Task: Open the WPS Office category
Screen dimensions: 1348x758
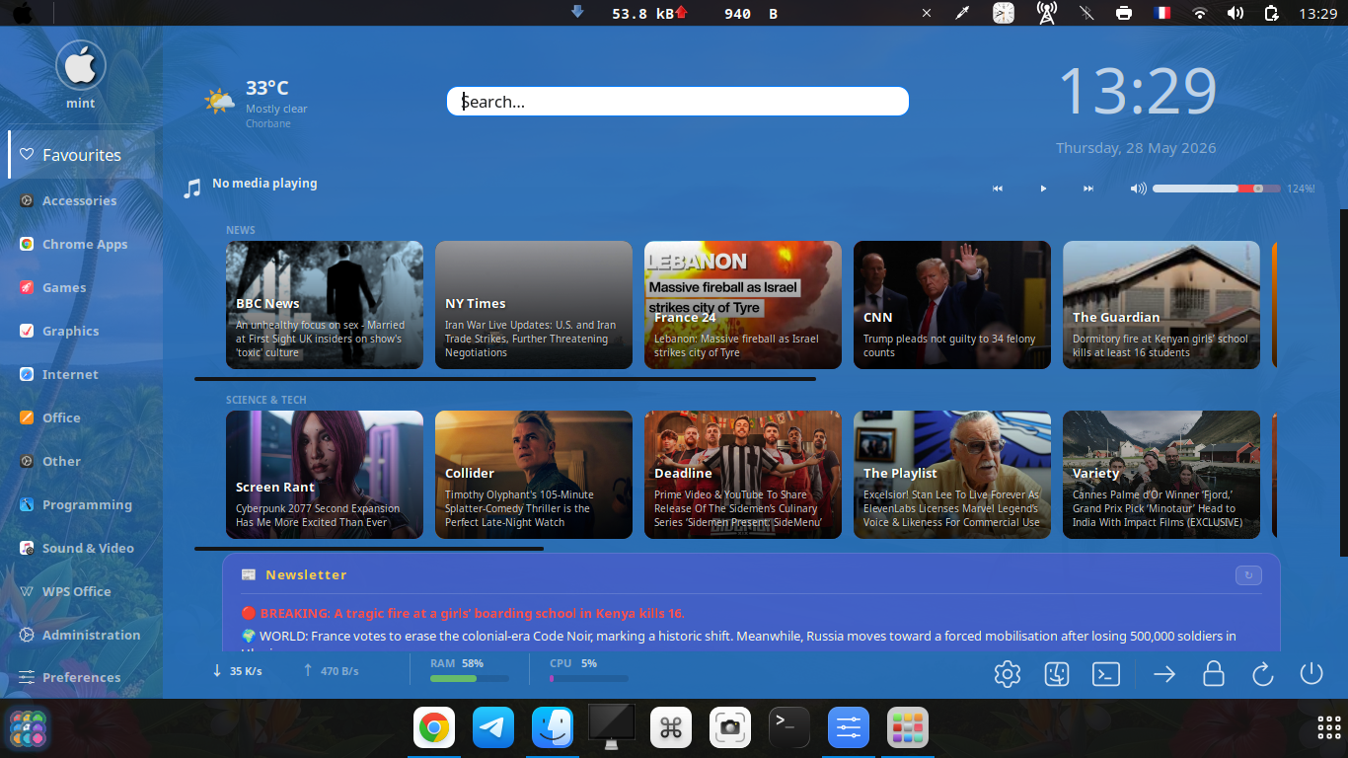Action: [82, 591]
